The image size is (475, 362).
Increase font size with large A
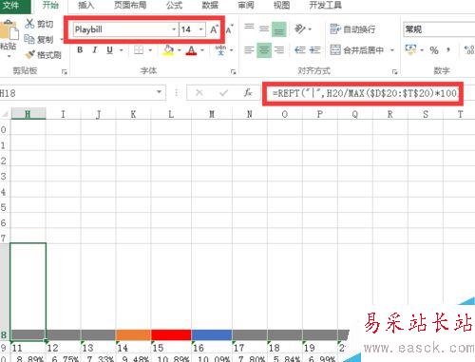(214, 29)
